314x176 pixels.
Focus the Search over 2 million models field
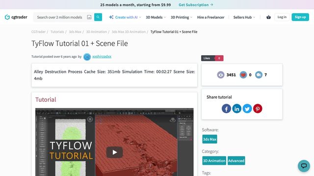(x=60, y=17)
